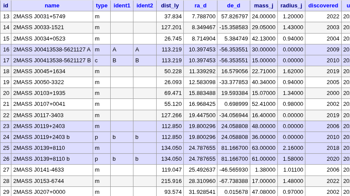Screen dimensions: 350x196
Task: Sort by ra_d column header
Action: point(200,6)
